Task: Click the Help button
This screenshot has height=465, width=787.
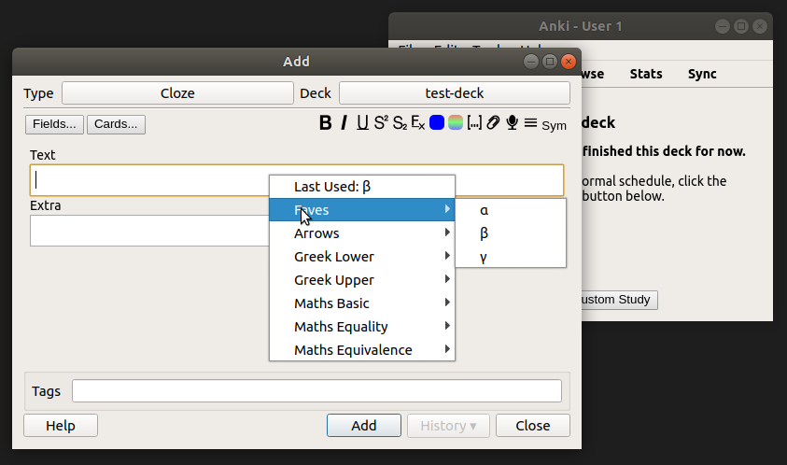Action: click(x=61, y=426)
